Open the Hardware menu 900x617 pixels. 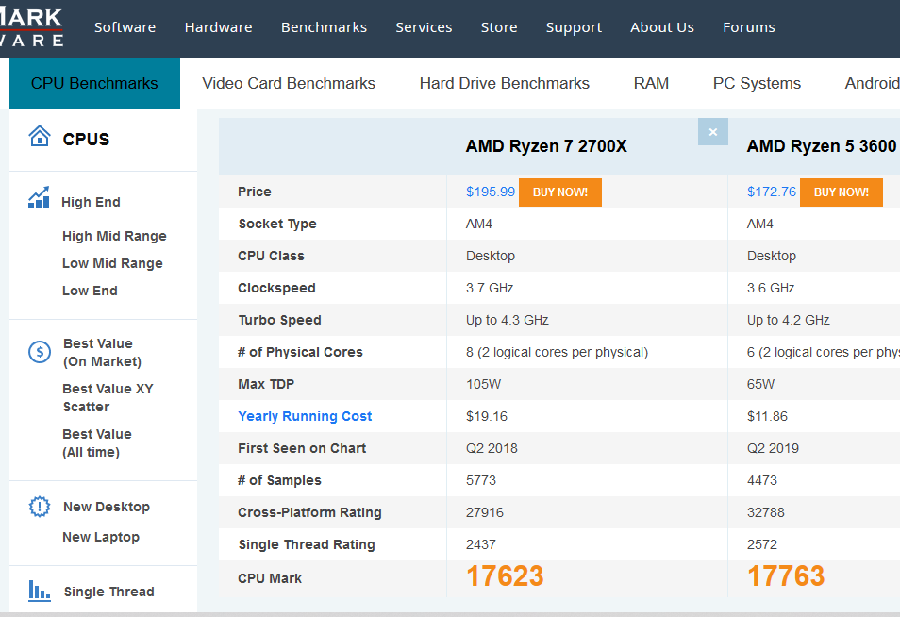coord(218,27)
